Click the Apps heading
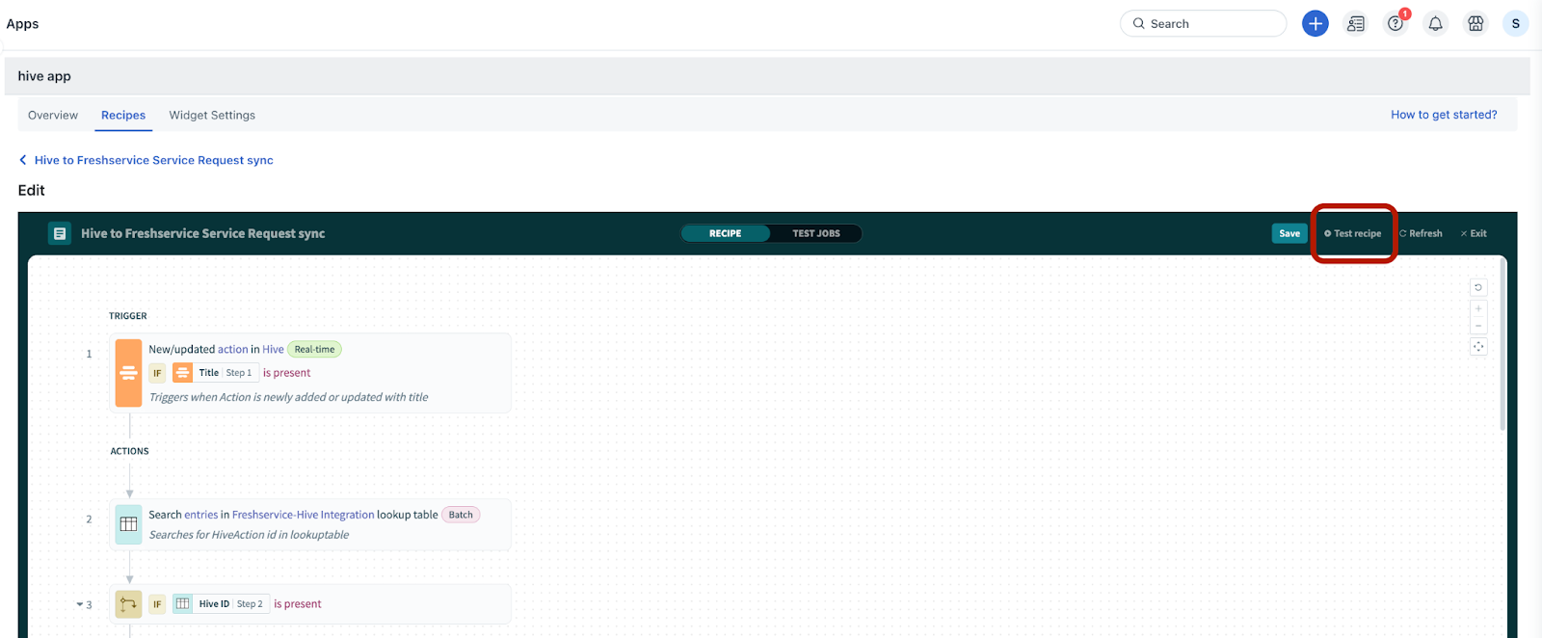Screen dimensions: 1542x638 [22, 23]
